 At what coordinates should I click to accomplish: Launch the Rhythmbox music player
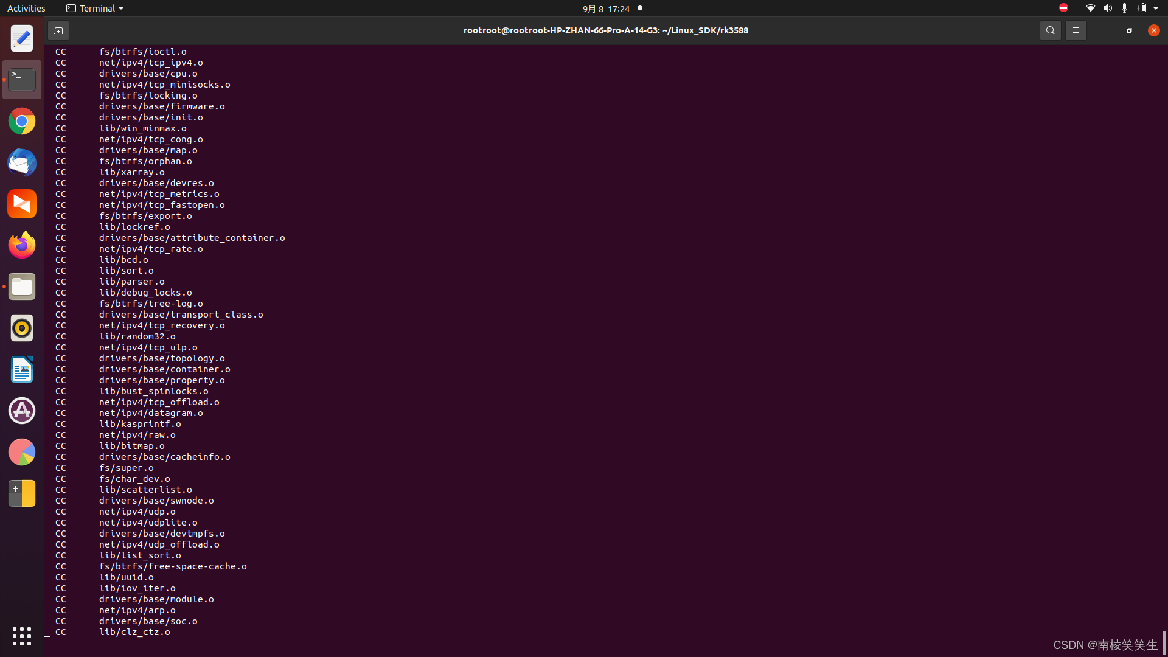point(21,328)
